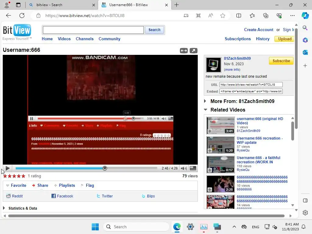
Task: Open the username:666 original HD video thumbnail
Action: click(221, 126)
